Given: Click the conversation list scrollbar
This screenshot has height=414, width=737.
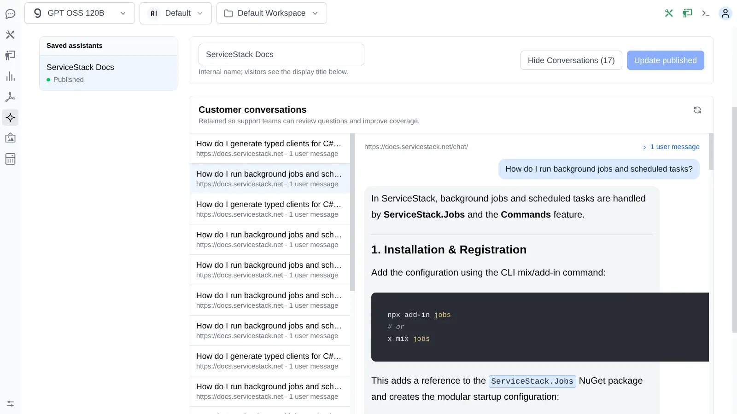Looking at the screenshot, I should 352,212.
